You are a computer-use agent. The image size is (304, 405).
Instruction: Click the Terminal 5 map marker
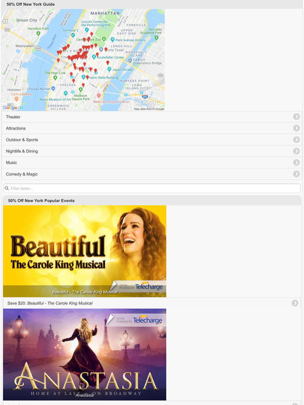pos(73,35)
